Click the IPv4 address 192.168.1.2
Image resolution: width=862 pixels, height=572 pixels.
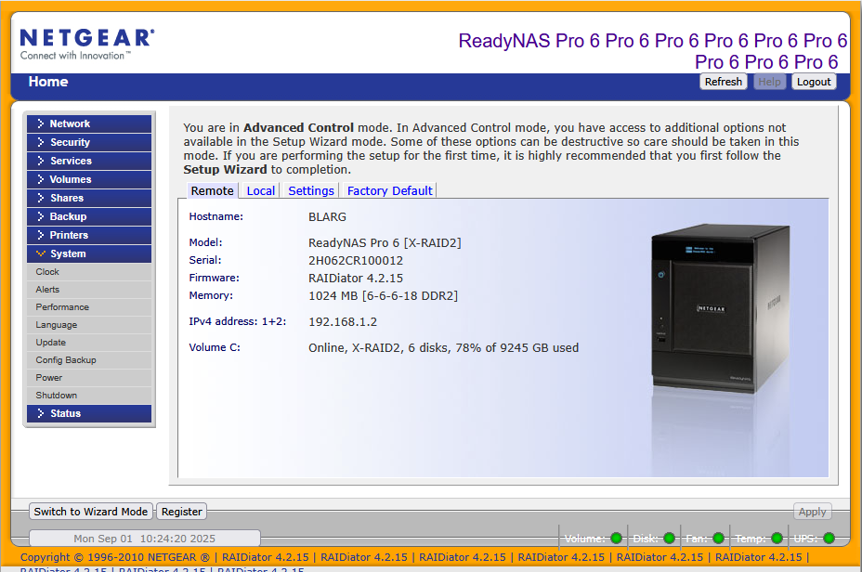click(343, 322)
